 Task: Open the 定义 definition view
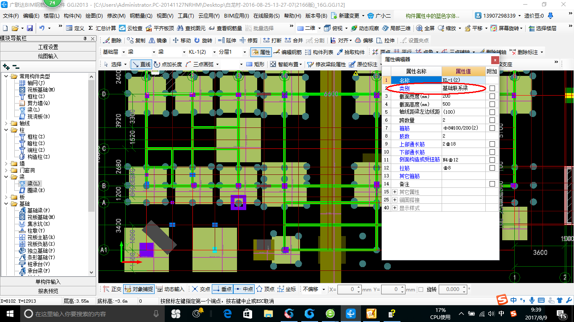pos(75,28)
